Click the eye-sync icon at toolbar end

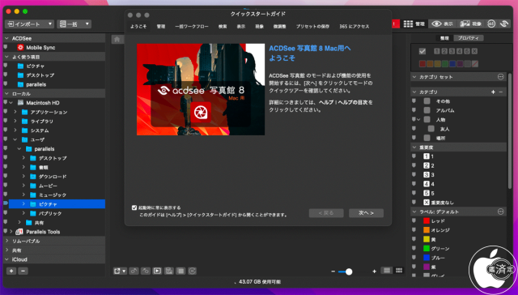point(504,24)
